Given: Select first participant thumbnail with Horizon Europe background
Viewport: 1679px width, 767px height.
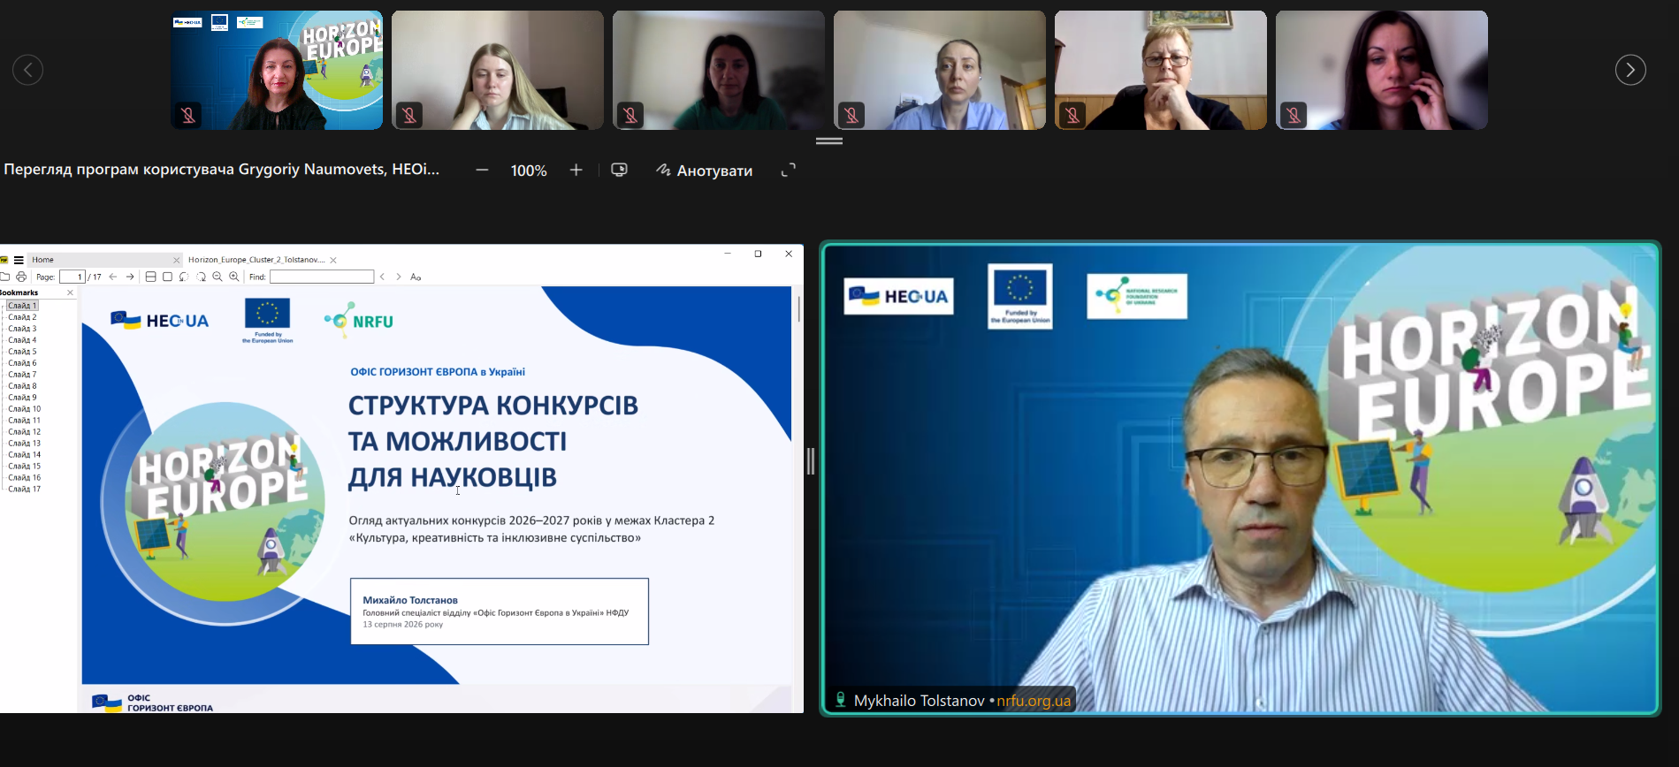Looking at the screenshot, I should point(277,70).
